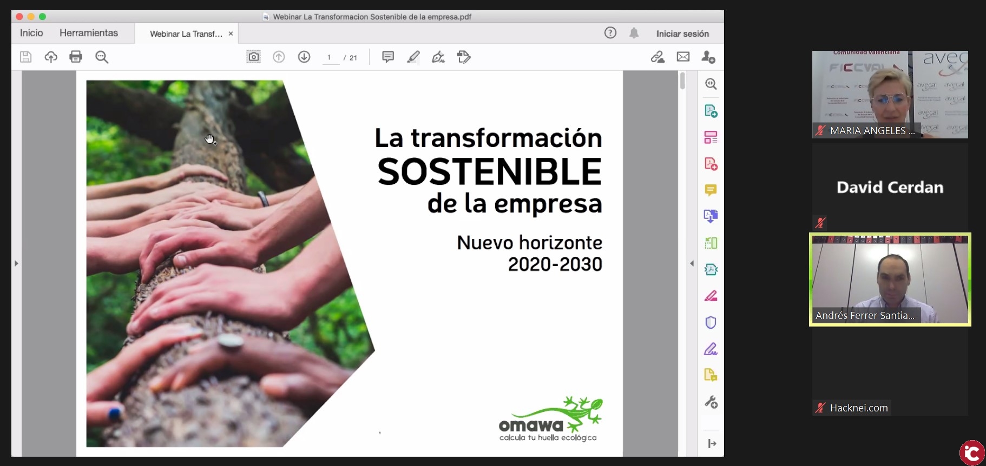This screenshot has height=466, width=986.
Task: Expand the left navigation pane arrow
Action: coord(16,263)
